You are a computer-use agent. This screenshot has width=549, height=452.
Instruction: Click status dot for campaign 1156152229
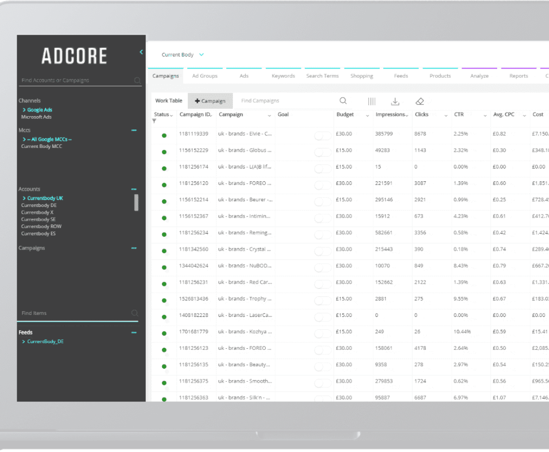[164, 152]
